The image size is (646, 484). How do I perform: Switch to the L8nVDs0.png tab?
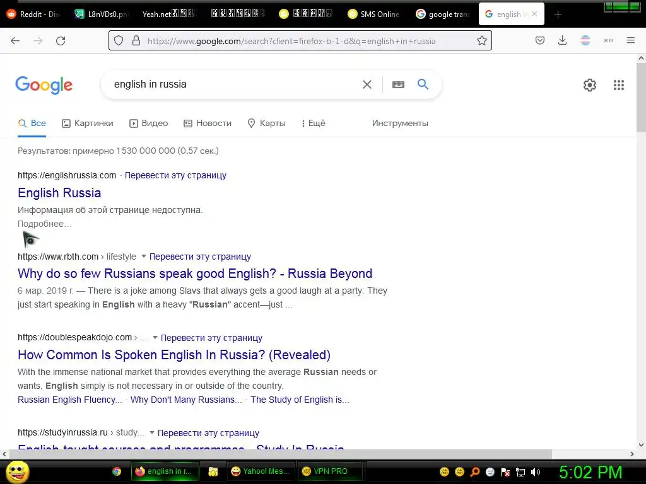(102, 14)
